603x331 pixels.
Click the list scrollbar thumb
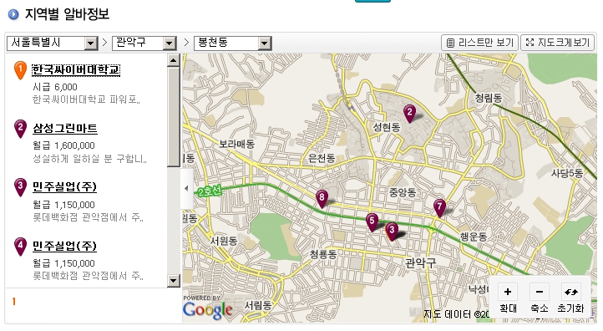(x=174, y=117)
